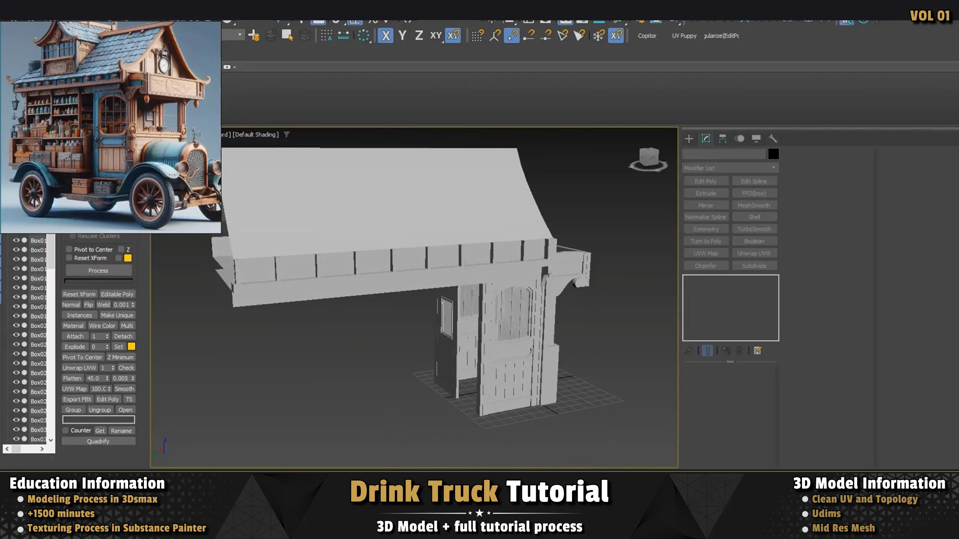Screen dimensions: 959x539
Task: Toggle snap to edge/segment icon
Action: 563,36
